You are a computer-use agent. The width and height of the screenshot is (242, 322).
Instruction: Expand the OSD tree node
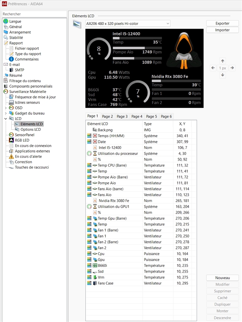pos(6,108)
